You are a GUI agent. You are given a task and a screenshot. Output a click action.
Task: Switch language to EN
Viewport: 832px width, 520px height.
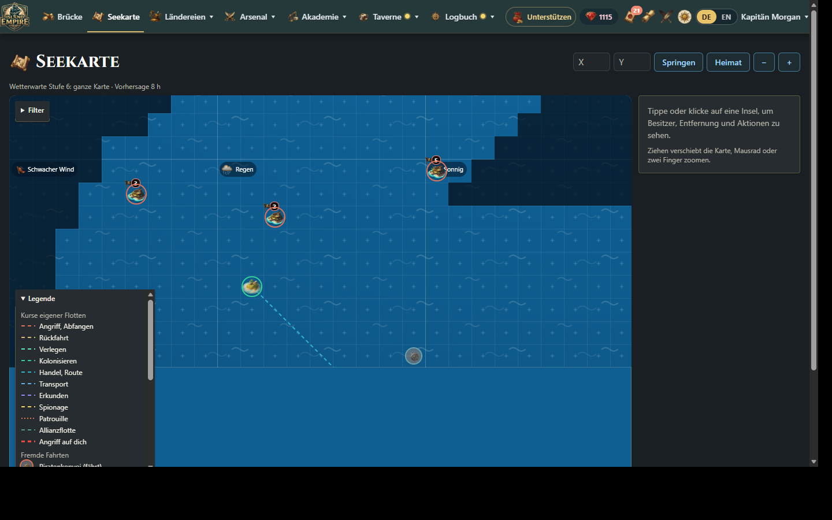click(x=726, y=17)
